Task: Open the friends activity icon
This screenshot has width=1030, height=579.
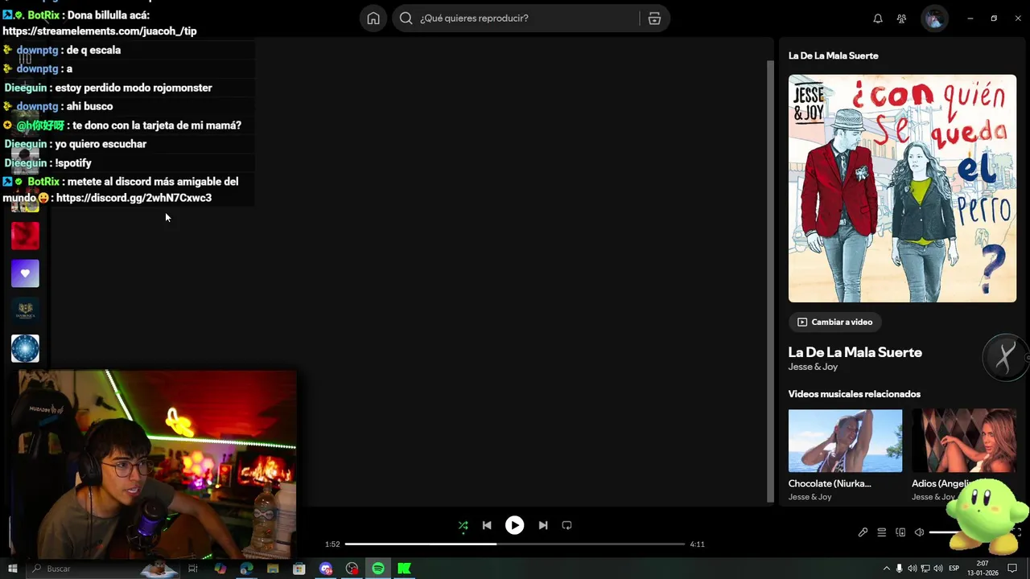Action: pos(901,18)
